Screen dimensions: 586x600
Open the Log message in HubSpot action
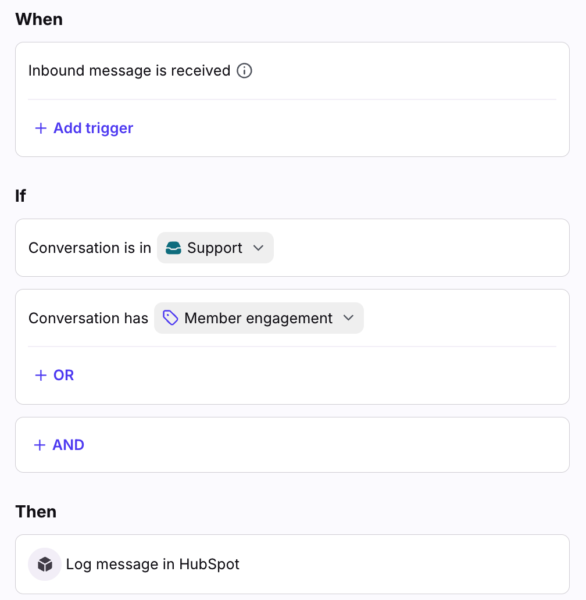tap(153, 564)
